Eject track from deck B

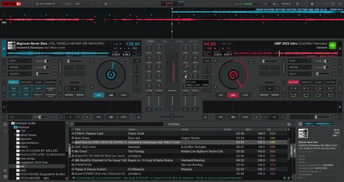pyautogui.click(x=215, y=60)
